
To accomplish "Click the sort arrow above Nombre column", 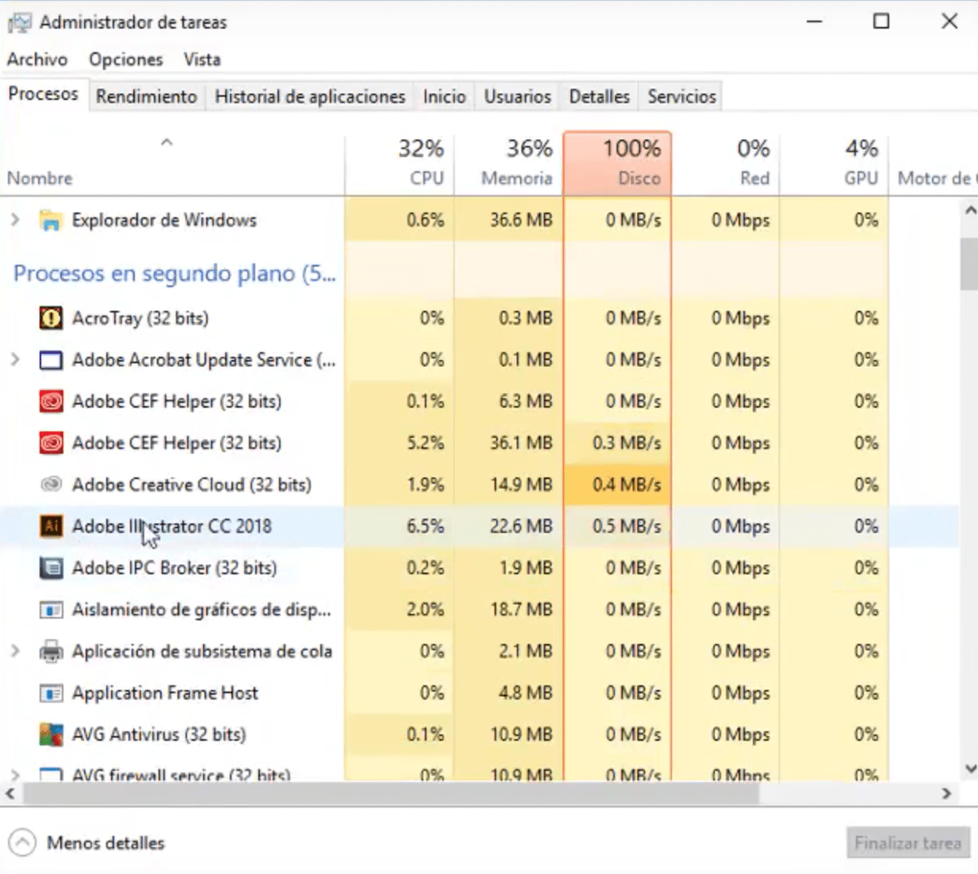I will [x=166, y=143].
